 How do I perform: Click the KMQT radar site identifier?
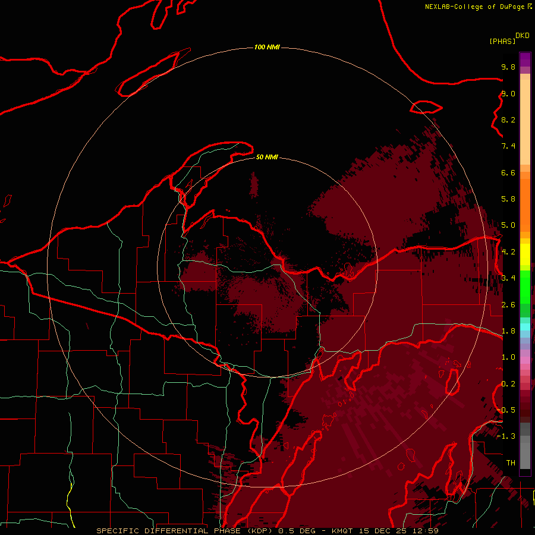343,531
